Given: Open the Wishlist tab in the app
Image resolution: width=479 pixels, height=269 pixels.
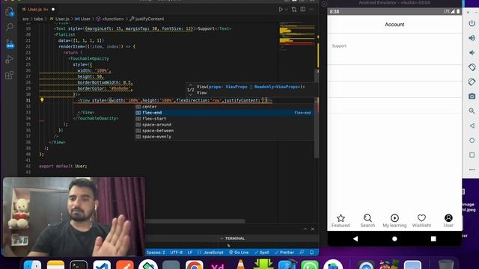Looking at the screenshot, I should point(421,221).
